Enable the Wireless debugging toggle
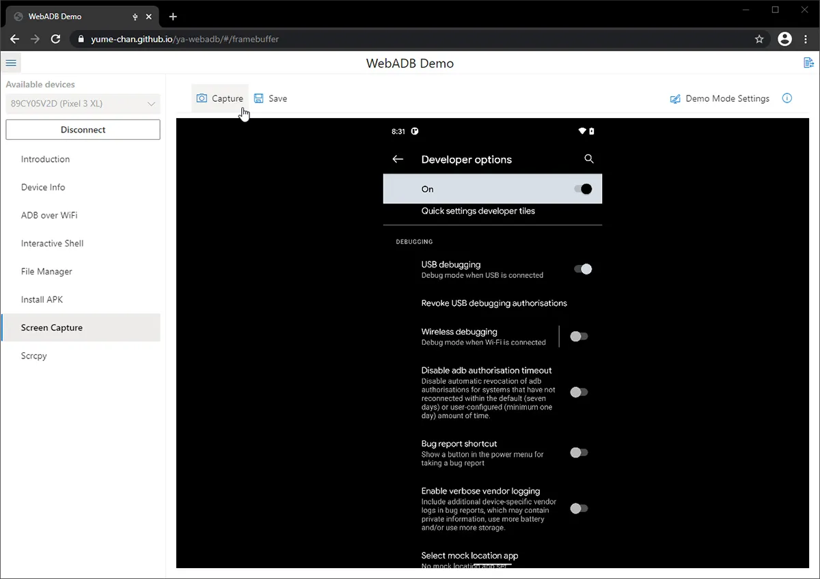The image size is (820, 579). coord(579,336)
